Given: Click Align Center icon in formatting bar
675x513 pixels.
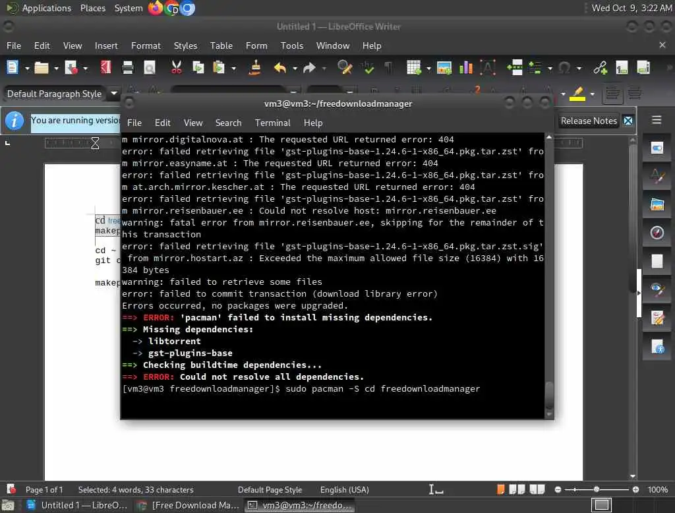Looking at the screenshot, I should click(633, 94).
